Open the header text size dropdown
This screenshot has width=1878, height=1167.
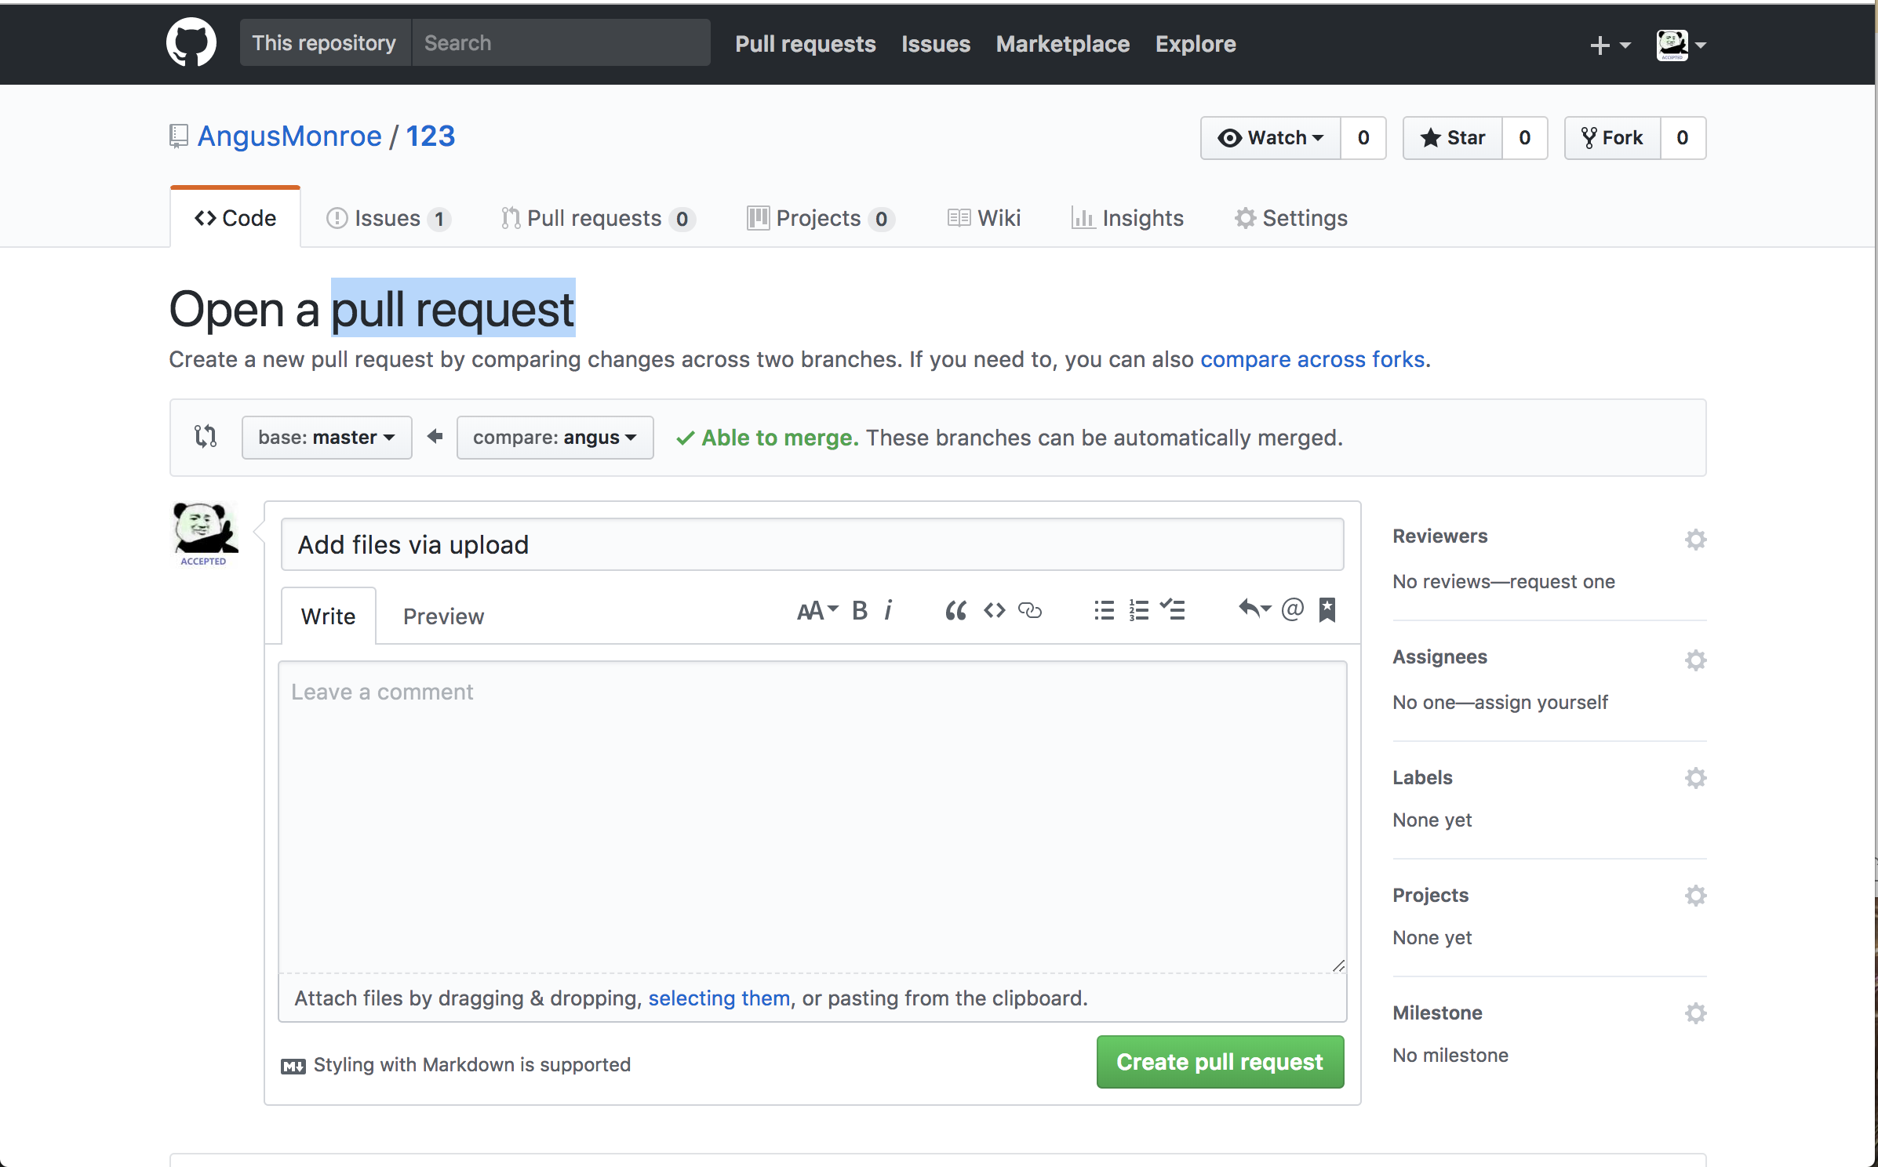pyautogui.click(x=817, y=610)
